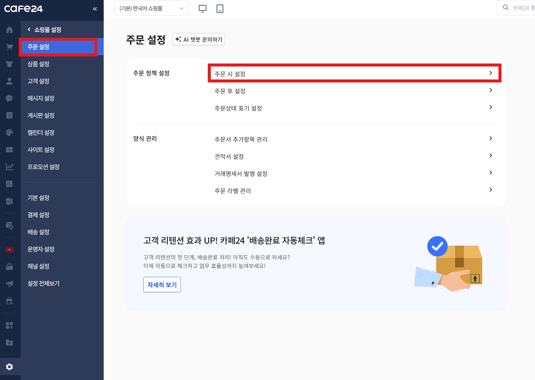Collapse sidebar with double chevron icon

(x=95, y=9)
